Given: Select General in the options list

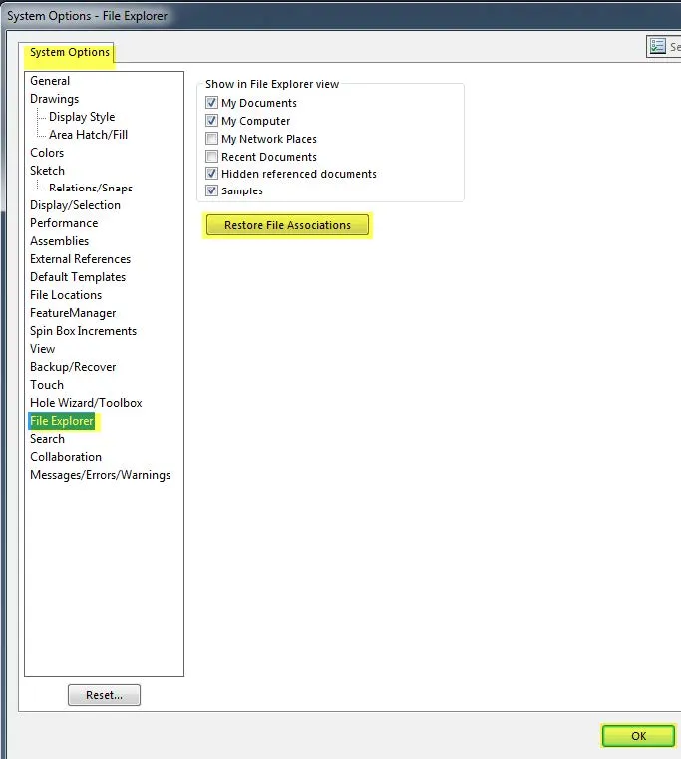Looking at the screenshot, I should point(50,81).
